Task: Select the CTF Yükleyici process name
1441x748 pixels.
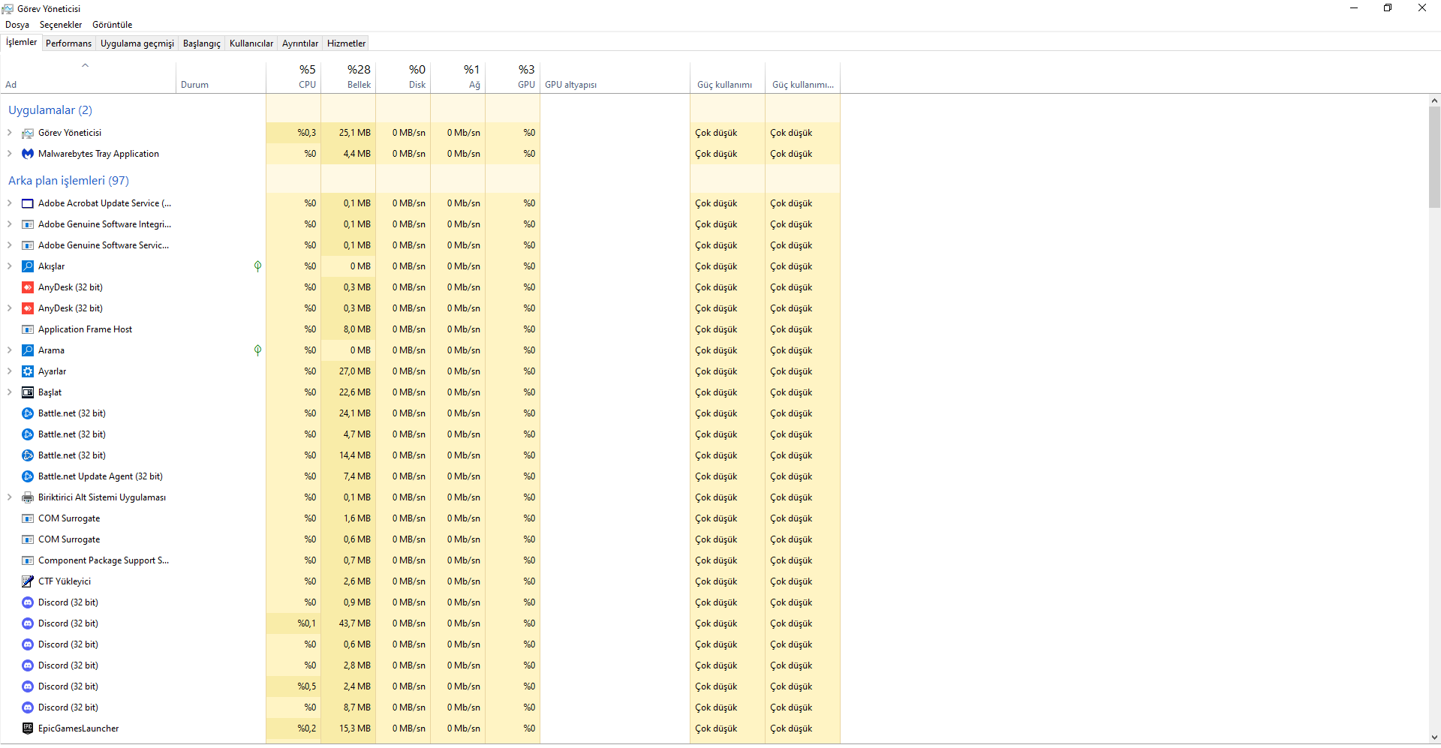Action: 65,581
